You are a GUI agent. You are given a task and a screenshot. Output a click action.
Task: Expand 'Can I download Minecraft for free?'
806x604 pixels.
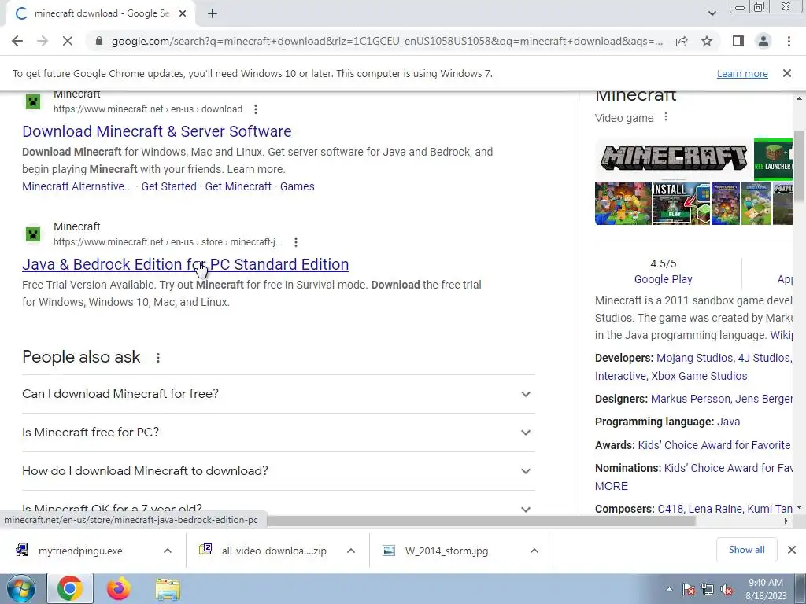(278, 394)
